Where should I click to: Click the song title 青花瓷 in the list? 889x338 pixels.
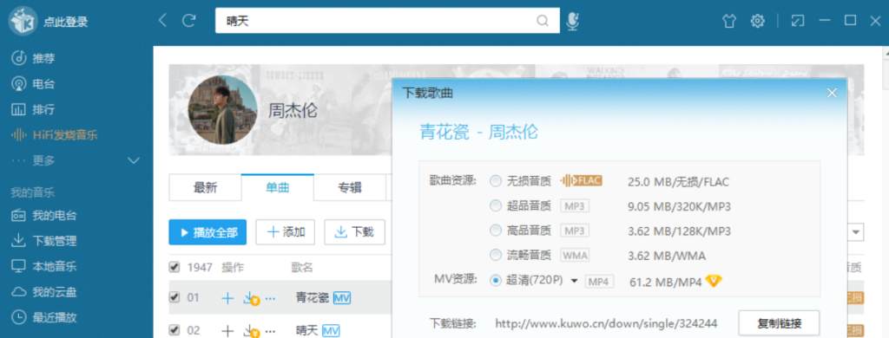pyautogui.click(x=313, y=298)
